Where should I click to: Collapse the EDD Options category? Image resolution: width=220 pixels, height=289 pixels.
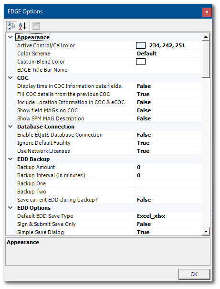click(10, 208)
